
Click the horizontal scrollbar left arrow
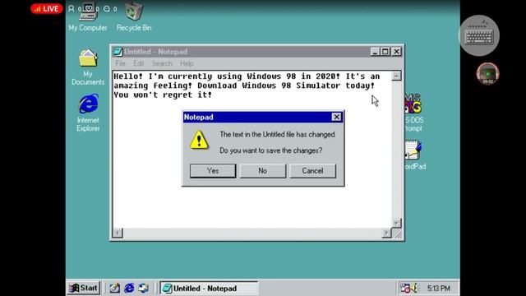[x=118, y=233]
